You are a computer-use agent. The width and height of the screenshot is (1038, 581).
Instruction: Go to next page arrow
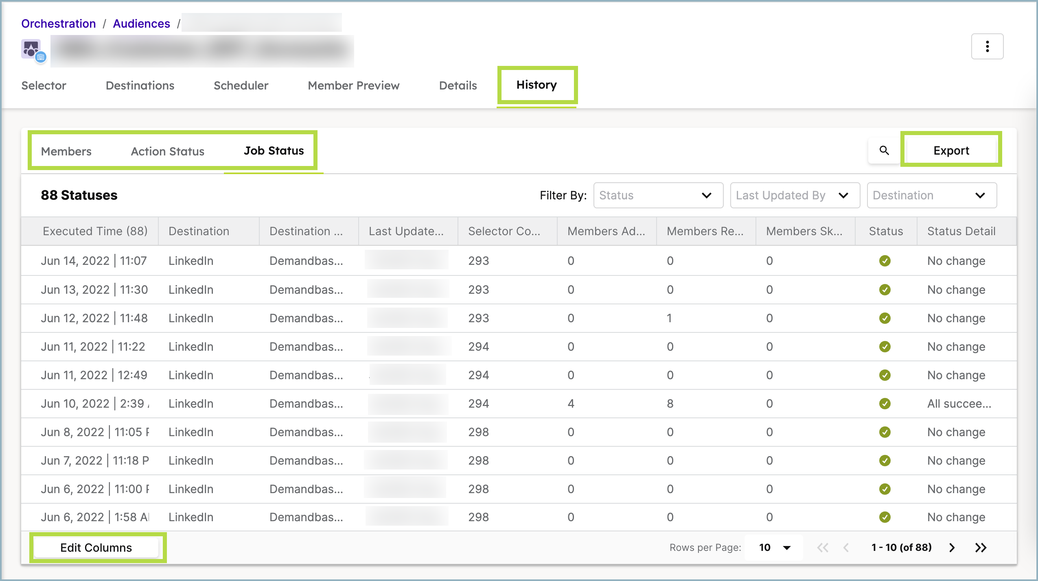[x=952, y=548]
